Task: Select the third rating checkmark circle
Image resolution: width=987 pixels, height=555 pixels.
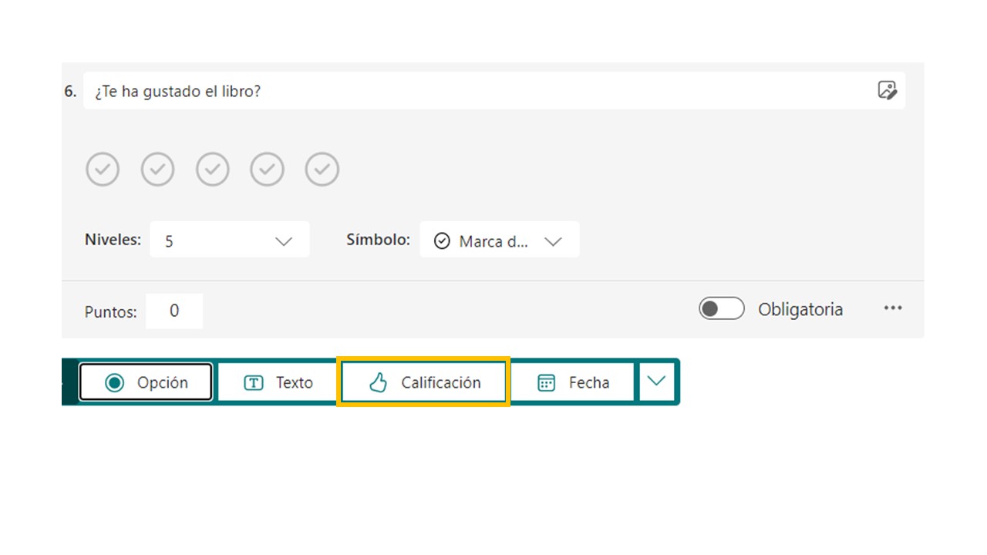Action: pos(213,170)
